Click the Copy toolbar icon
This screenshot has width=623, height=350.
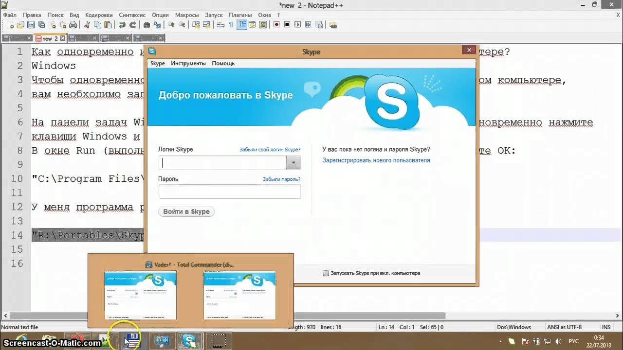(x=97, y=24)
